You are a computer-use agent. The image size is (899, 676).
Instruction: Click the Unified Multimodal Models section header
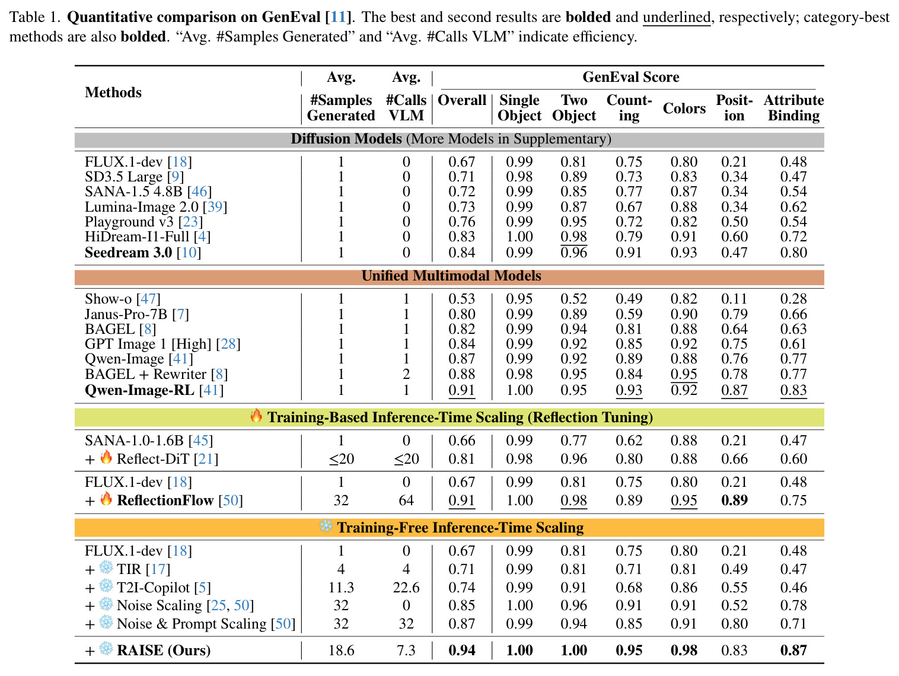coord(449,276)
